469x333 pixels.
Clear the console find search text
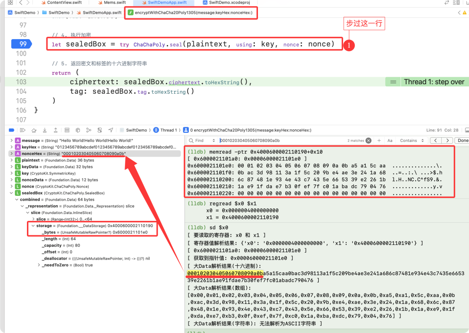369,141
